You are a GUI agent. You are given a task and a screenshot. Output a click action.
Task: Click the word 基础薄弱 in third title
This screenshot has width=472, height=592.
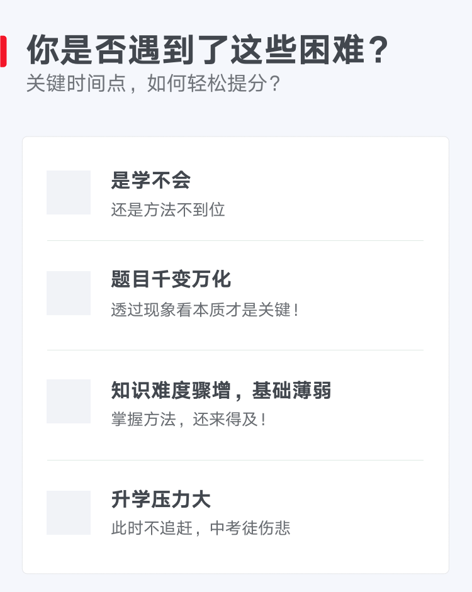pos(291,391)
